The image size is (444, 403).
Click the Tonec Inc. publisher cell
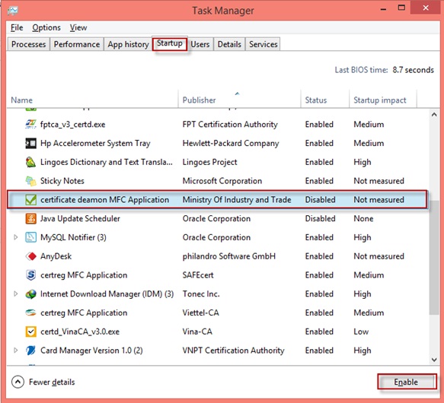(x=201, y=294)
